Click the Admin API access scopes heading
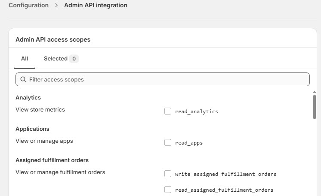Viewport: 321px width, 196px height. point(53,39)
